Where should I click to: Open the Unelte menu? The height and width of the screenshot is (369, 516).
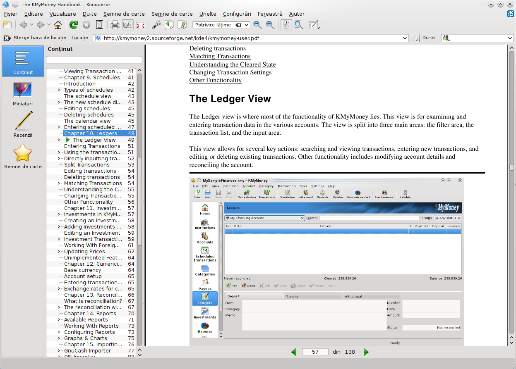click(x=208, y=14)
